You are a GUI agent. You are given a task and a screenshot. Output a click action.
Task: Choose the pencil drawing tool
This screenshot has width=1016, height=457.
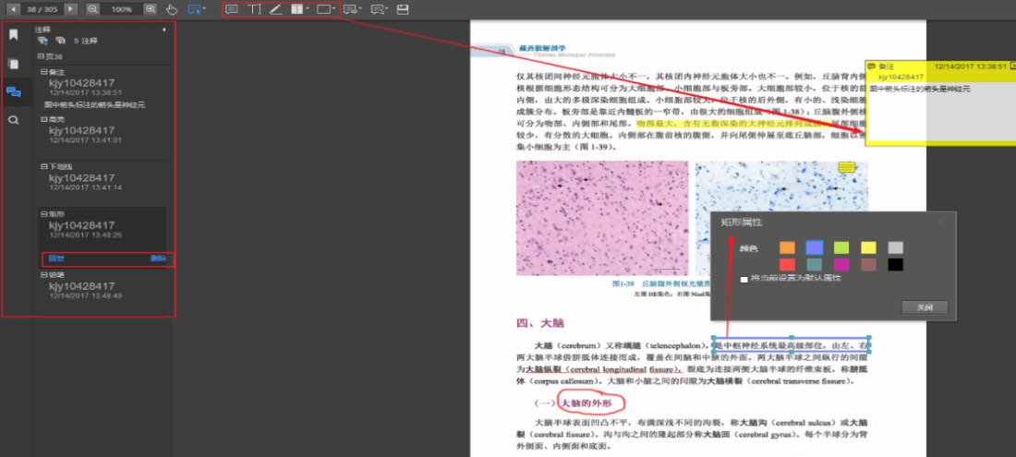(x=275, y=9)
